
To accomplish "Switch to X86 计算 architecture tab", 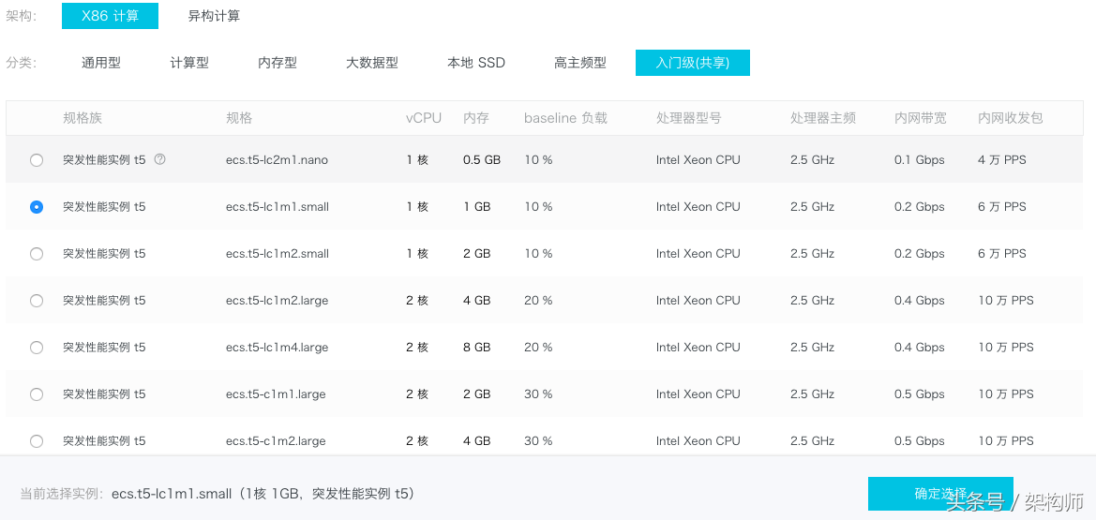I will point(110,16).
